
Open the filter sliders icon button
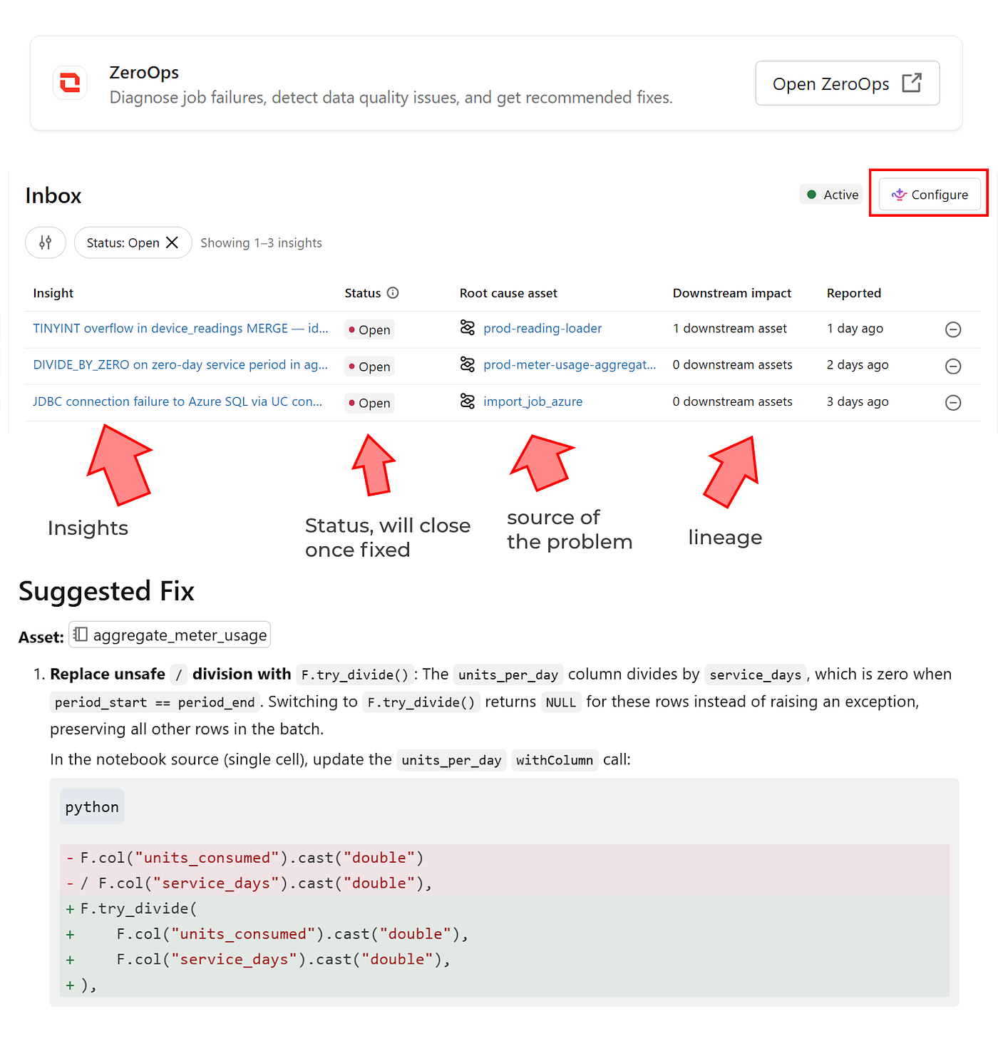[46, 242]
